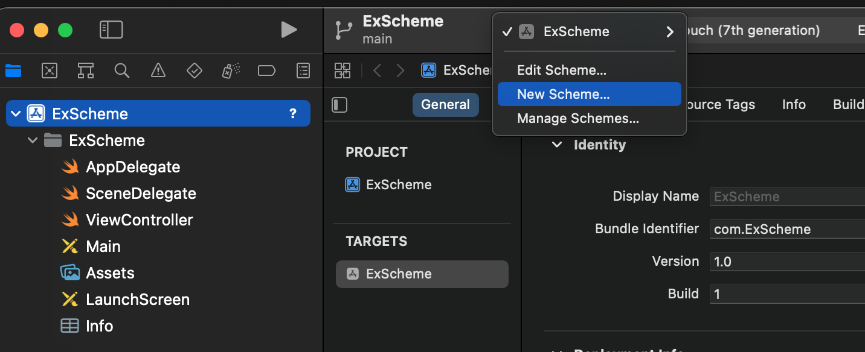Screen dimensions: 865x352
Task: Go back with the left arrow
Action: point(378,71)
